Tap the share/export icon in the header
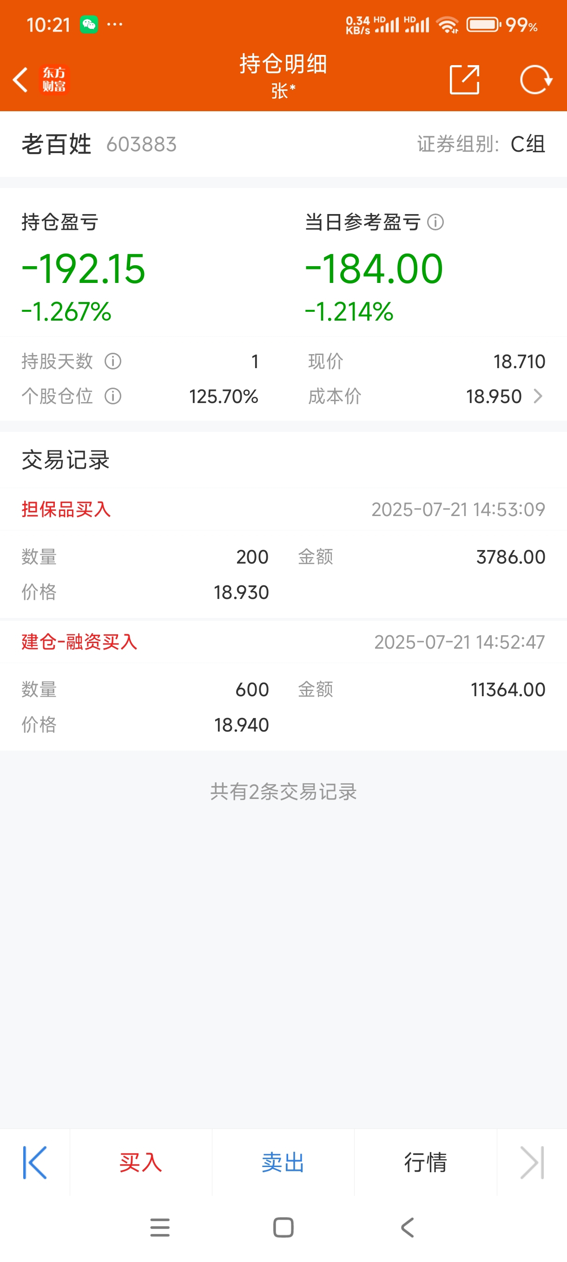This screenshot has height=1262, width=567. pos(464,80)
